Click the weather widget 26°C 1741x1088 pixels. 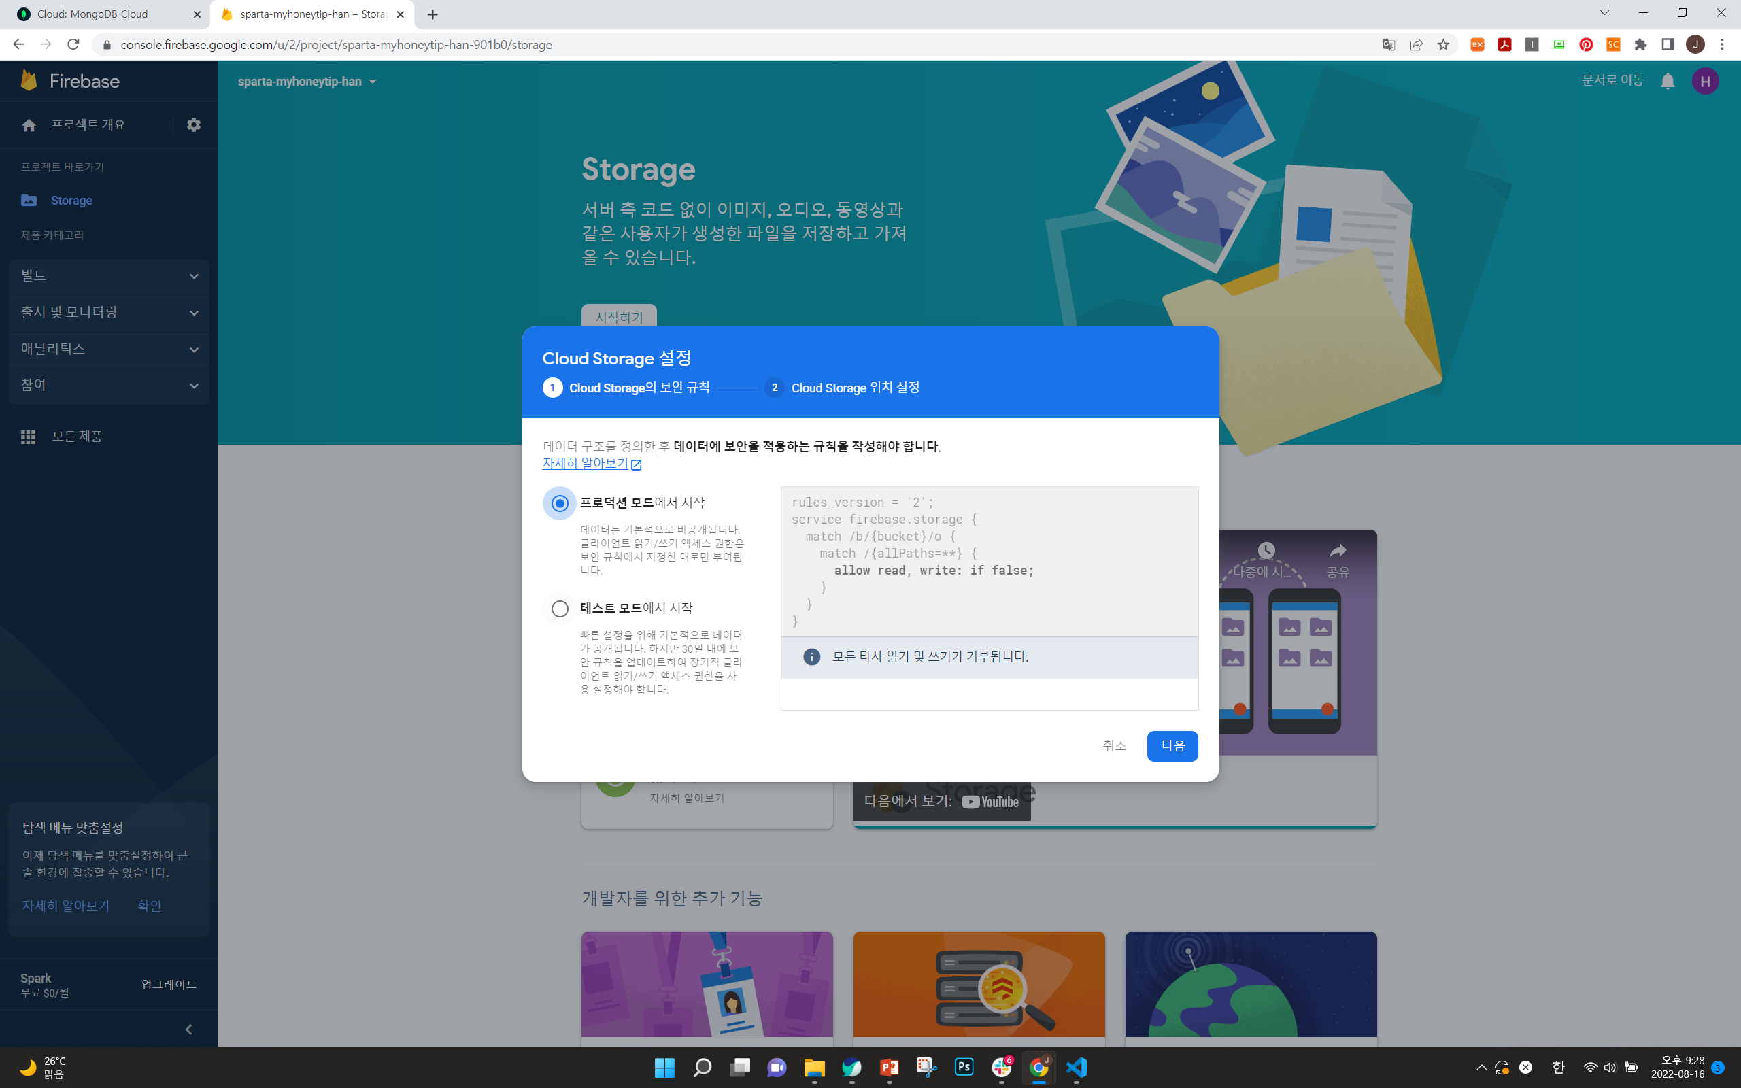coord(43,1067)
